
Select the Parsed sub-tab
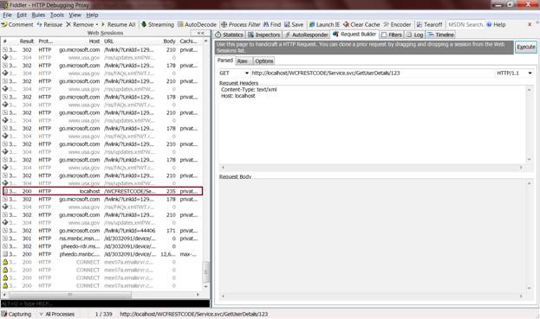224,61
